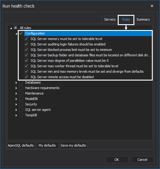The image size is (160, 169).
Task: Apply My defaults rule selection
Action: 47,145
